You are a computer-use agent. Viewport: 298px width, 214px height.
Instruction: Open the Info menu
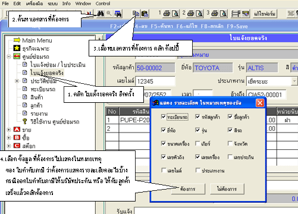click(x=66, y=4)
